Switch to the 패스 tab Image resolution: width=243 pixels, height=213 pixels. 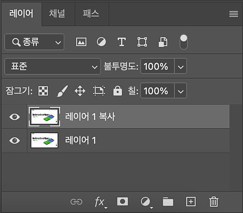click(91, 14)
